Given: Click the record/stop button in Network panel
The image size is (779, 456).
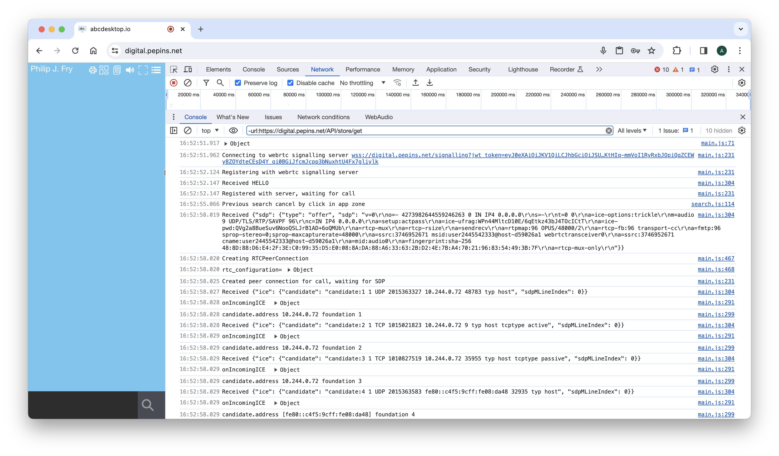Looking at the screenshot, I should (x=174, y=83).
